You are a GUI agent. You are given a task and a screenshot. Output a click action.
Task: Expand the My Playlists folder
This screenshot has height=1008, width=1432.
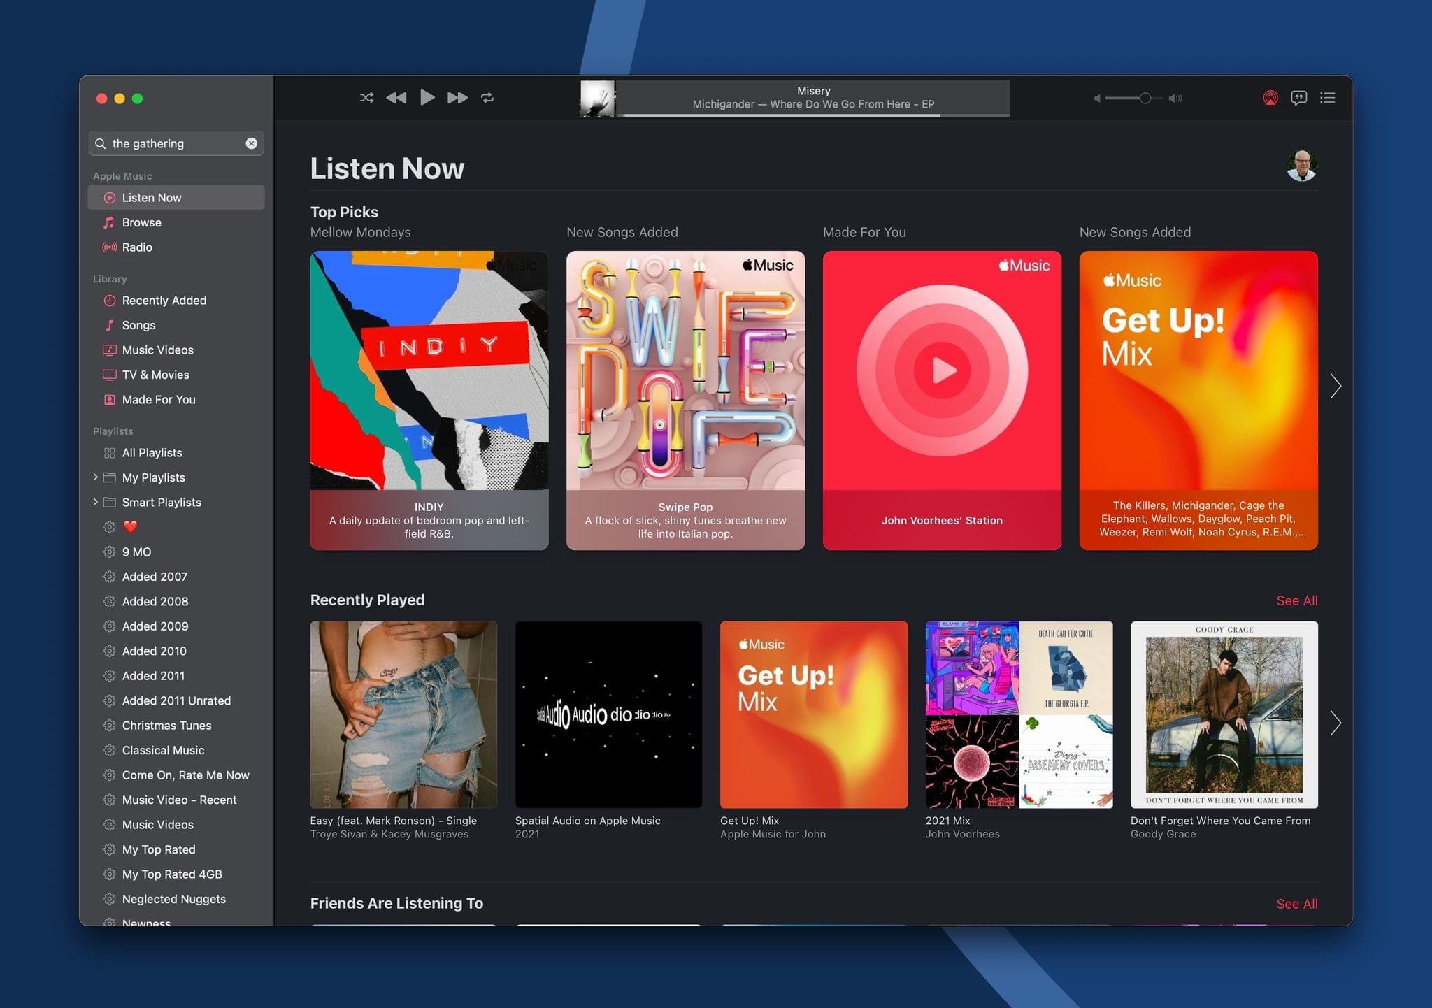[x=95, y=477]
